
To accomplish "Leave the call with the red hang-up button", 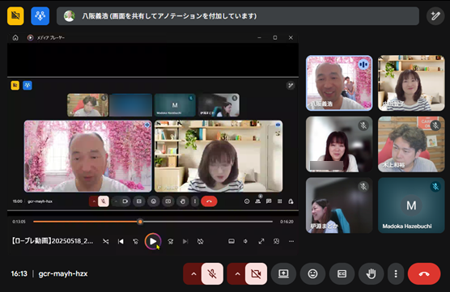I will 424,273.
